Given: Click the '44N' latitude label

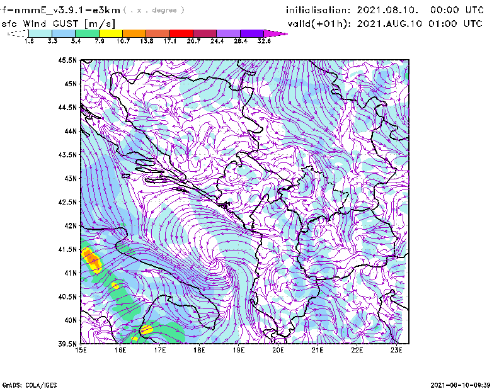Looking at the screenshot, I should [71, 131].
